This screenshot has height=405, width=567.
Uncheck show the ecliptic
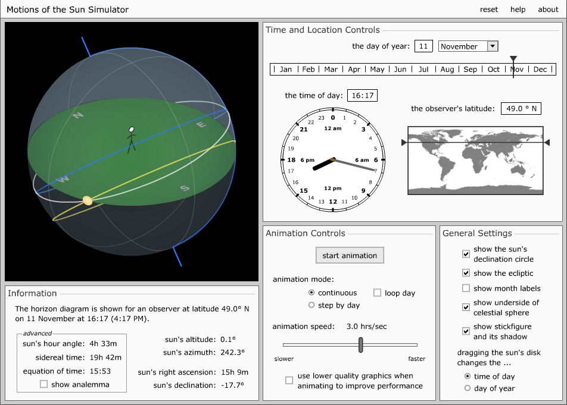[466, 273]
